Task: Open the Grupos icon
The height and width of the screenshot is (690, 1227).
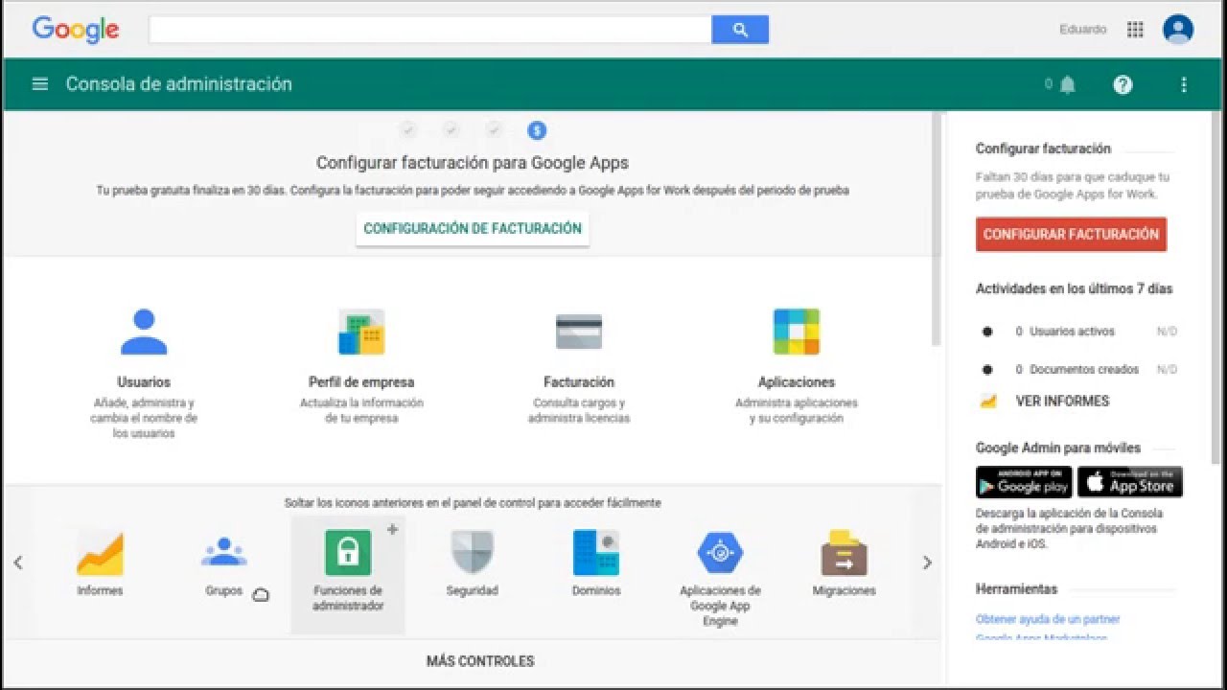Action: (224, 553)
